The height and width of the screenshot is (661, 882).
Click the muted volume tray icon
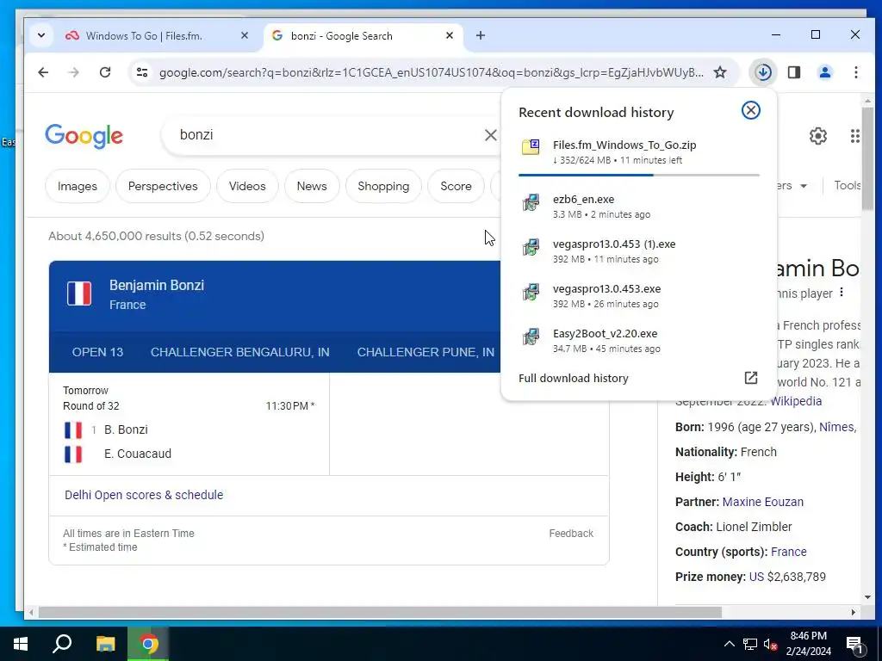[770, 644]
